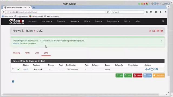Viewport: 173px width, 97px height.
Task: Open the Diagnostics dropdown menu
Action: [x=113, y=21]
